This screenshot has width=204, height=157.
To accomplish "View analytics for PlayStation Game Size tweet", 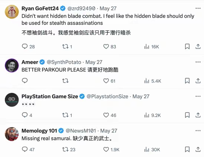I will point(152,115).
